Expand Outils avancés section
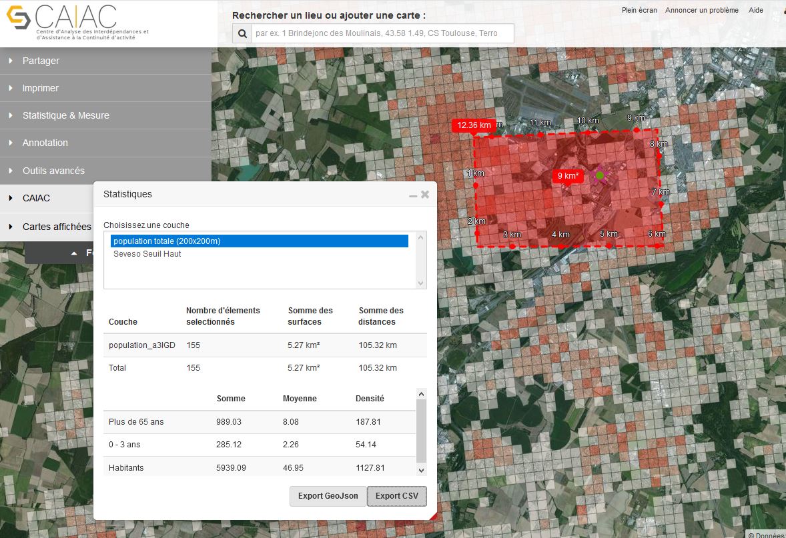Image resolution: width=786 pixels, height=538 pixels. 106,171
